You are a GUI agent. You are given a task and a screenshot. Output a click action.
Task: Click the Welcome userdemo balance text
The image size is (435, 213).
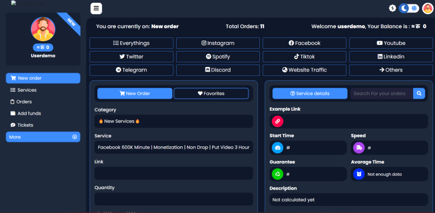tap(369, 27)
